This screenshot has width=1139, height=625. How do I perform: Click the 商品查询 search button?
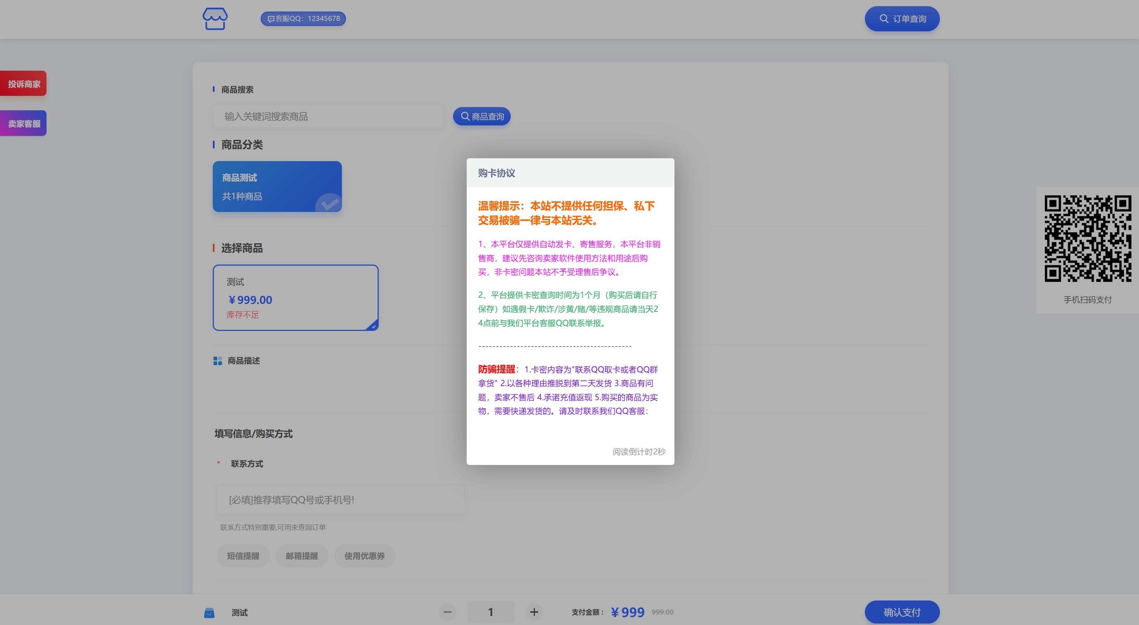point(481,116)
